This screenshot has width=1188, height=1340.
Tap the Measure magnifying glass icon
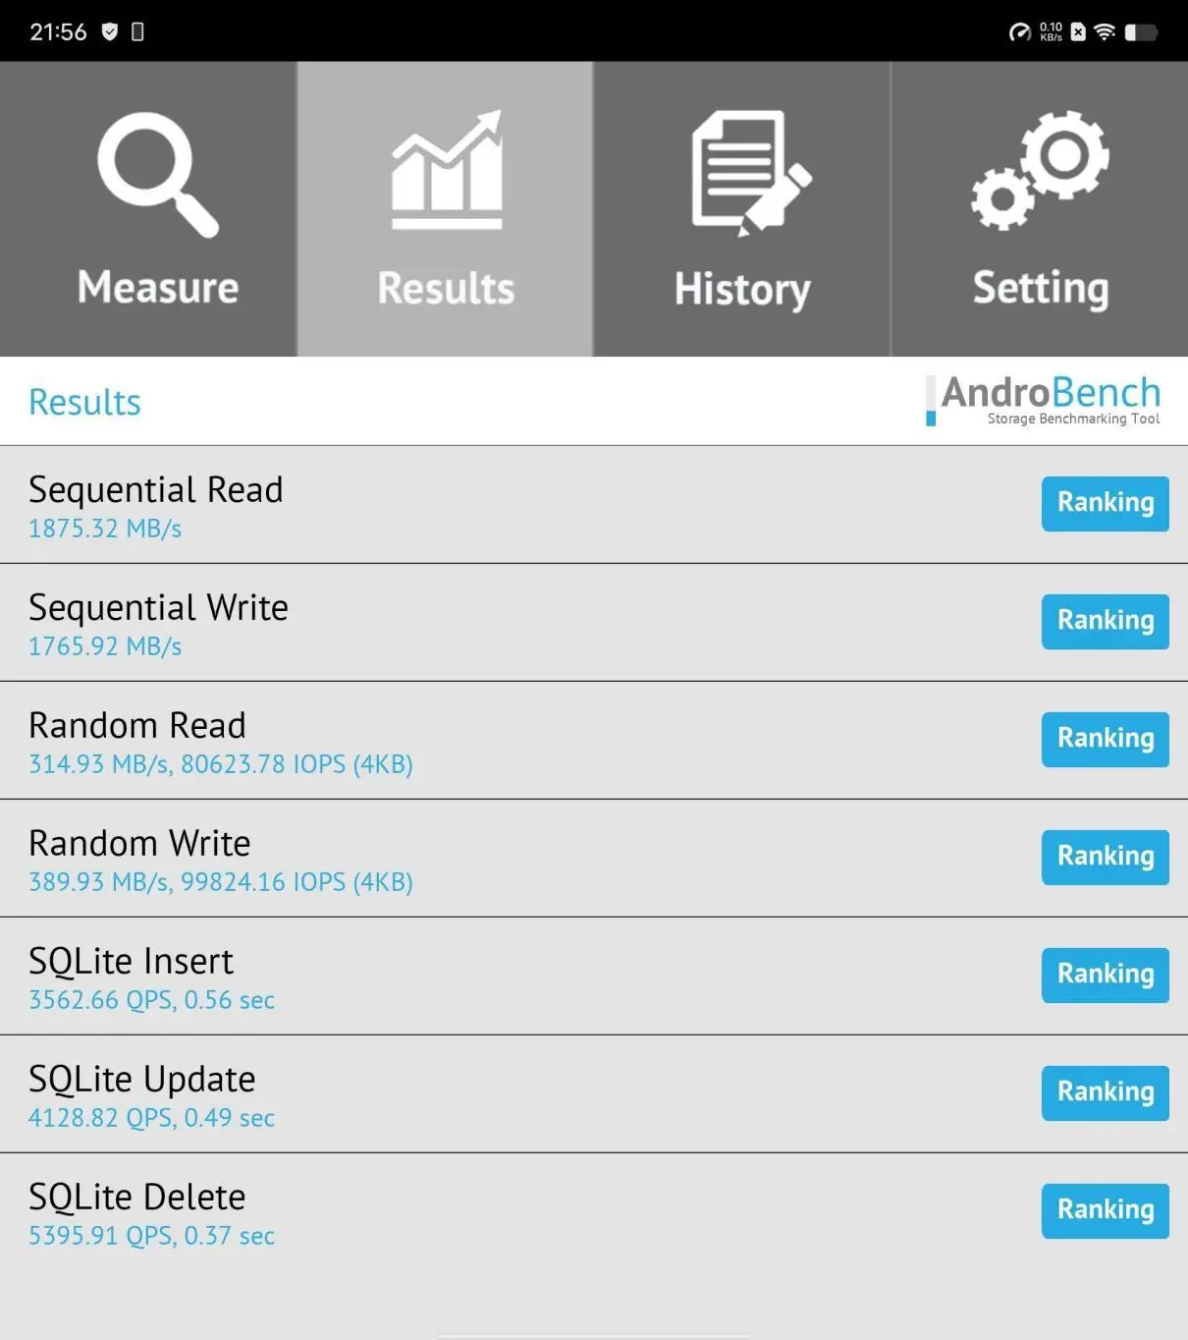(157, 175)
